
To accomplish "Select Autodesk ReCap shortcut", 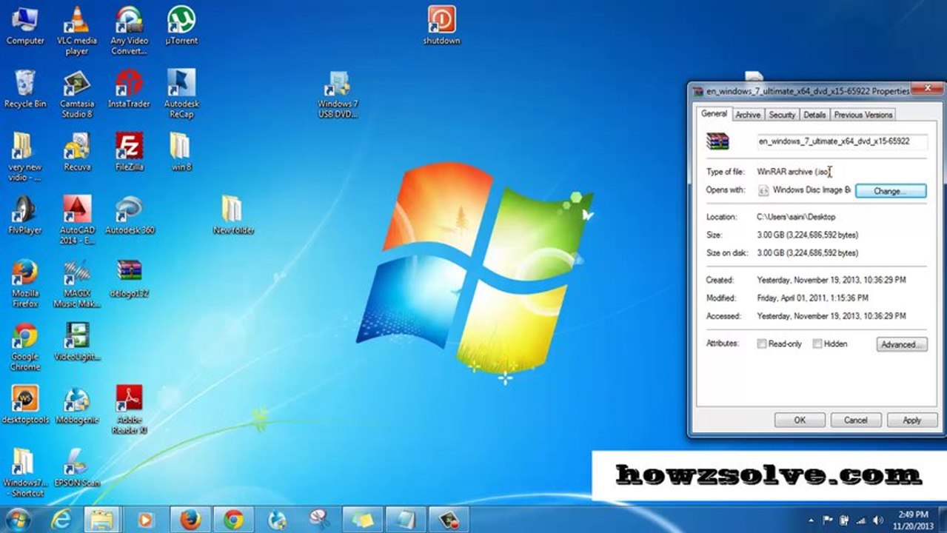I will 181,93.
